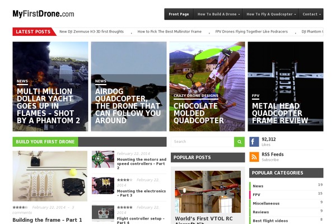
Task: Expand the How To Fly A Quadcopter dropdown
Action: [x=270, y=14]
